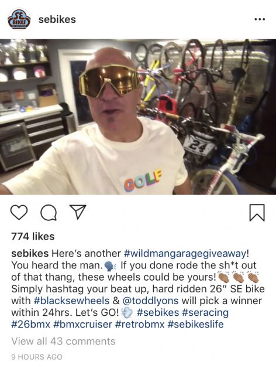The image size is (276, 375).
Task: Open the three-dot post options menu
Action: (260, 19)
